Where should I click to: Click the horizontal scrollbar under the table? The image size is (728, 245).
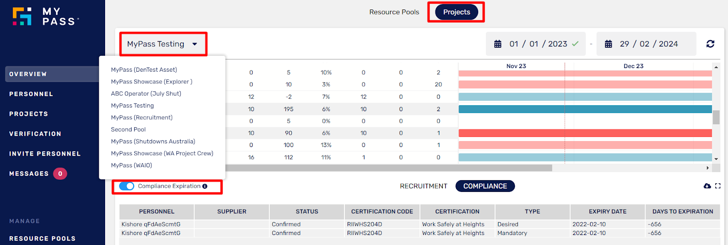[x=389, y=168]
